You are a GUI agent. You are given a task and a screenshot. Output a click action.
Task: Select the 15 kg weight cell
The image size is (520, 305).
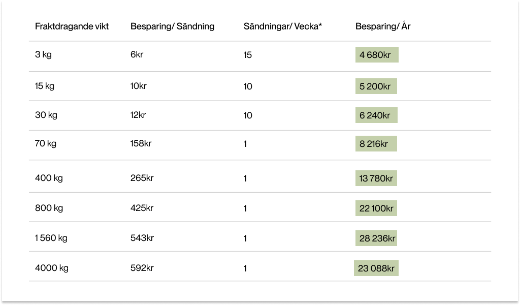[45, 86]
